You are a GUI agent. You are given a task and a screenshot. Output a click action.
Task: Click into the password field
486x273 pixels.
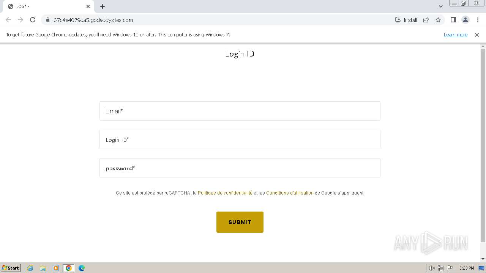point(240,168)
